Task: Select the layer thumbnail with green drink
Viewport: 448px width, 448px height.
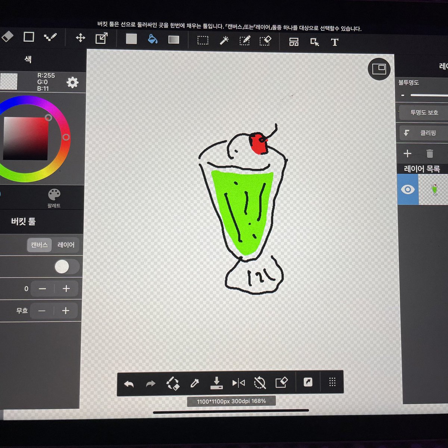Action: pos(433,190)
